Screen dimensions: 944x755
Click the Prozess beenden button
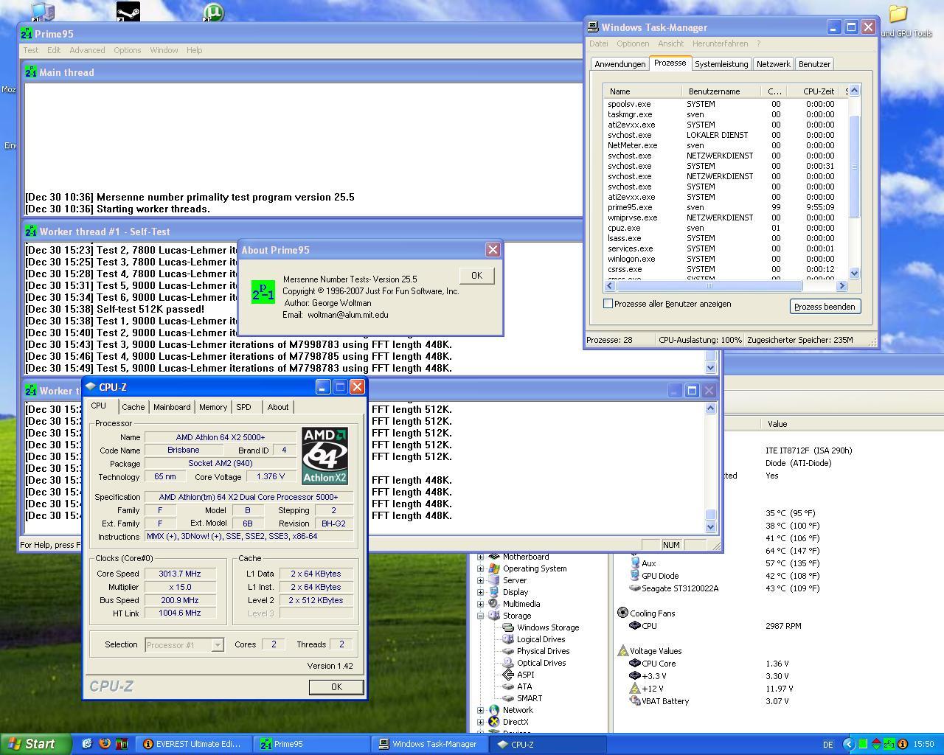pos(825,307)
